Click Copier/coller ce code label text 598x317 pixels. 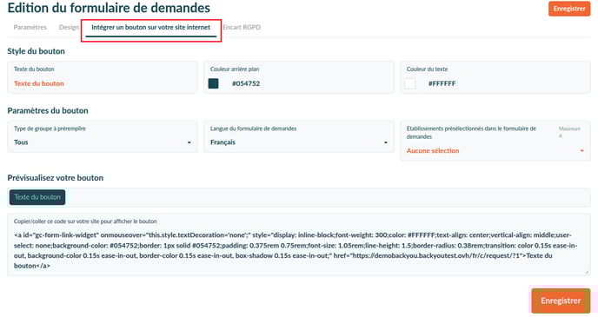(x=85, y=221)
